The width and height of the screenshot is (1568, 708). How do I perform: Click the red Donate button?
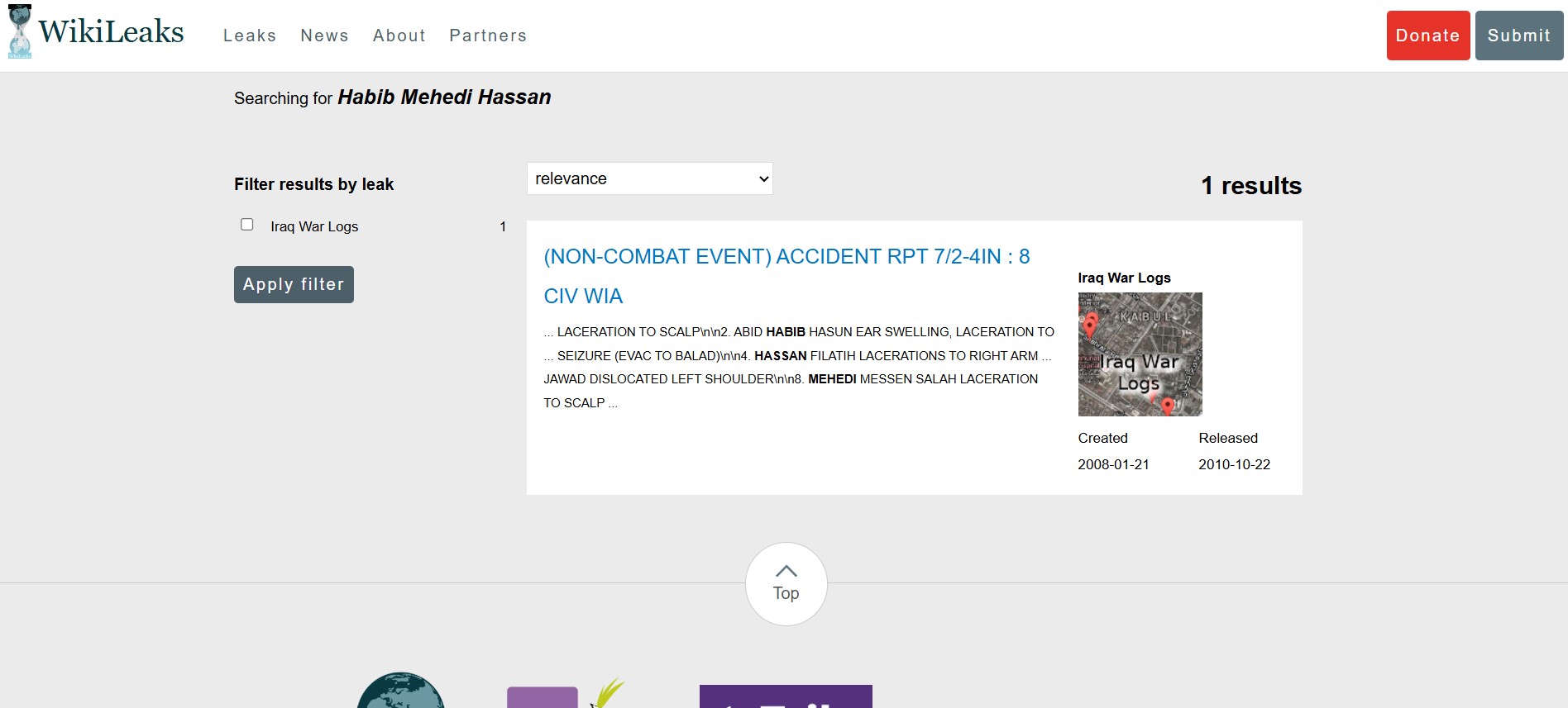[x=1428, y=36]
